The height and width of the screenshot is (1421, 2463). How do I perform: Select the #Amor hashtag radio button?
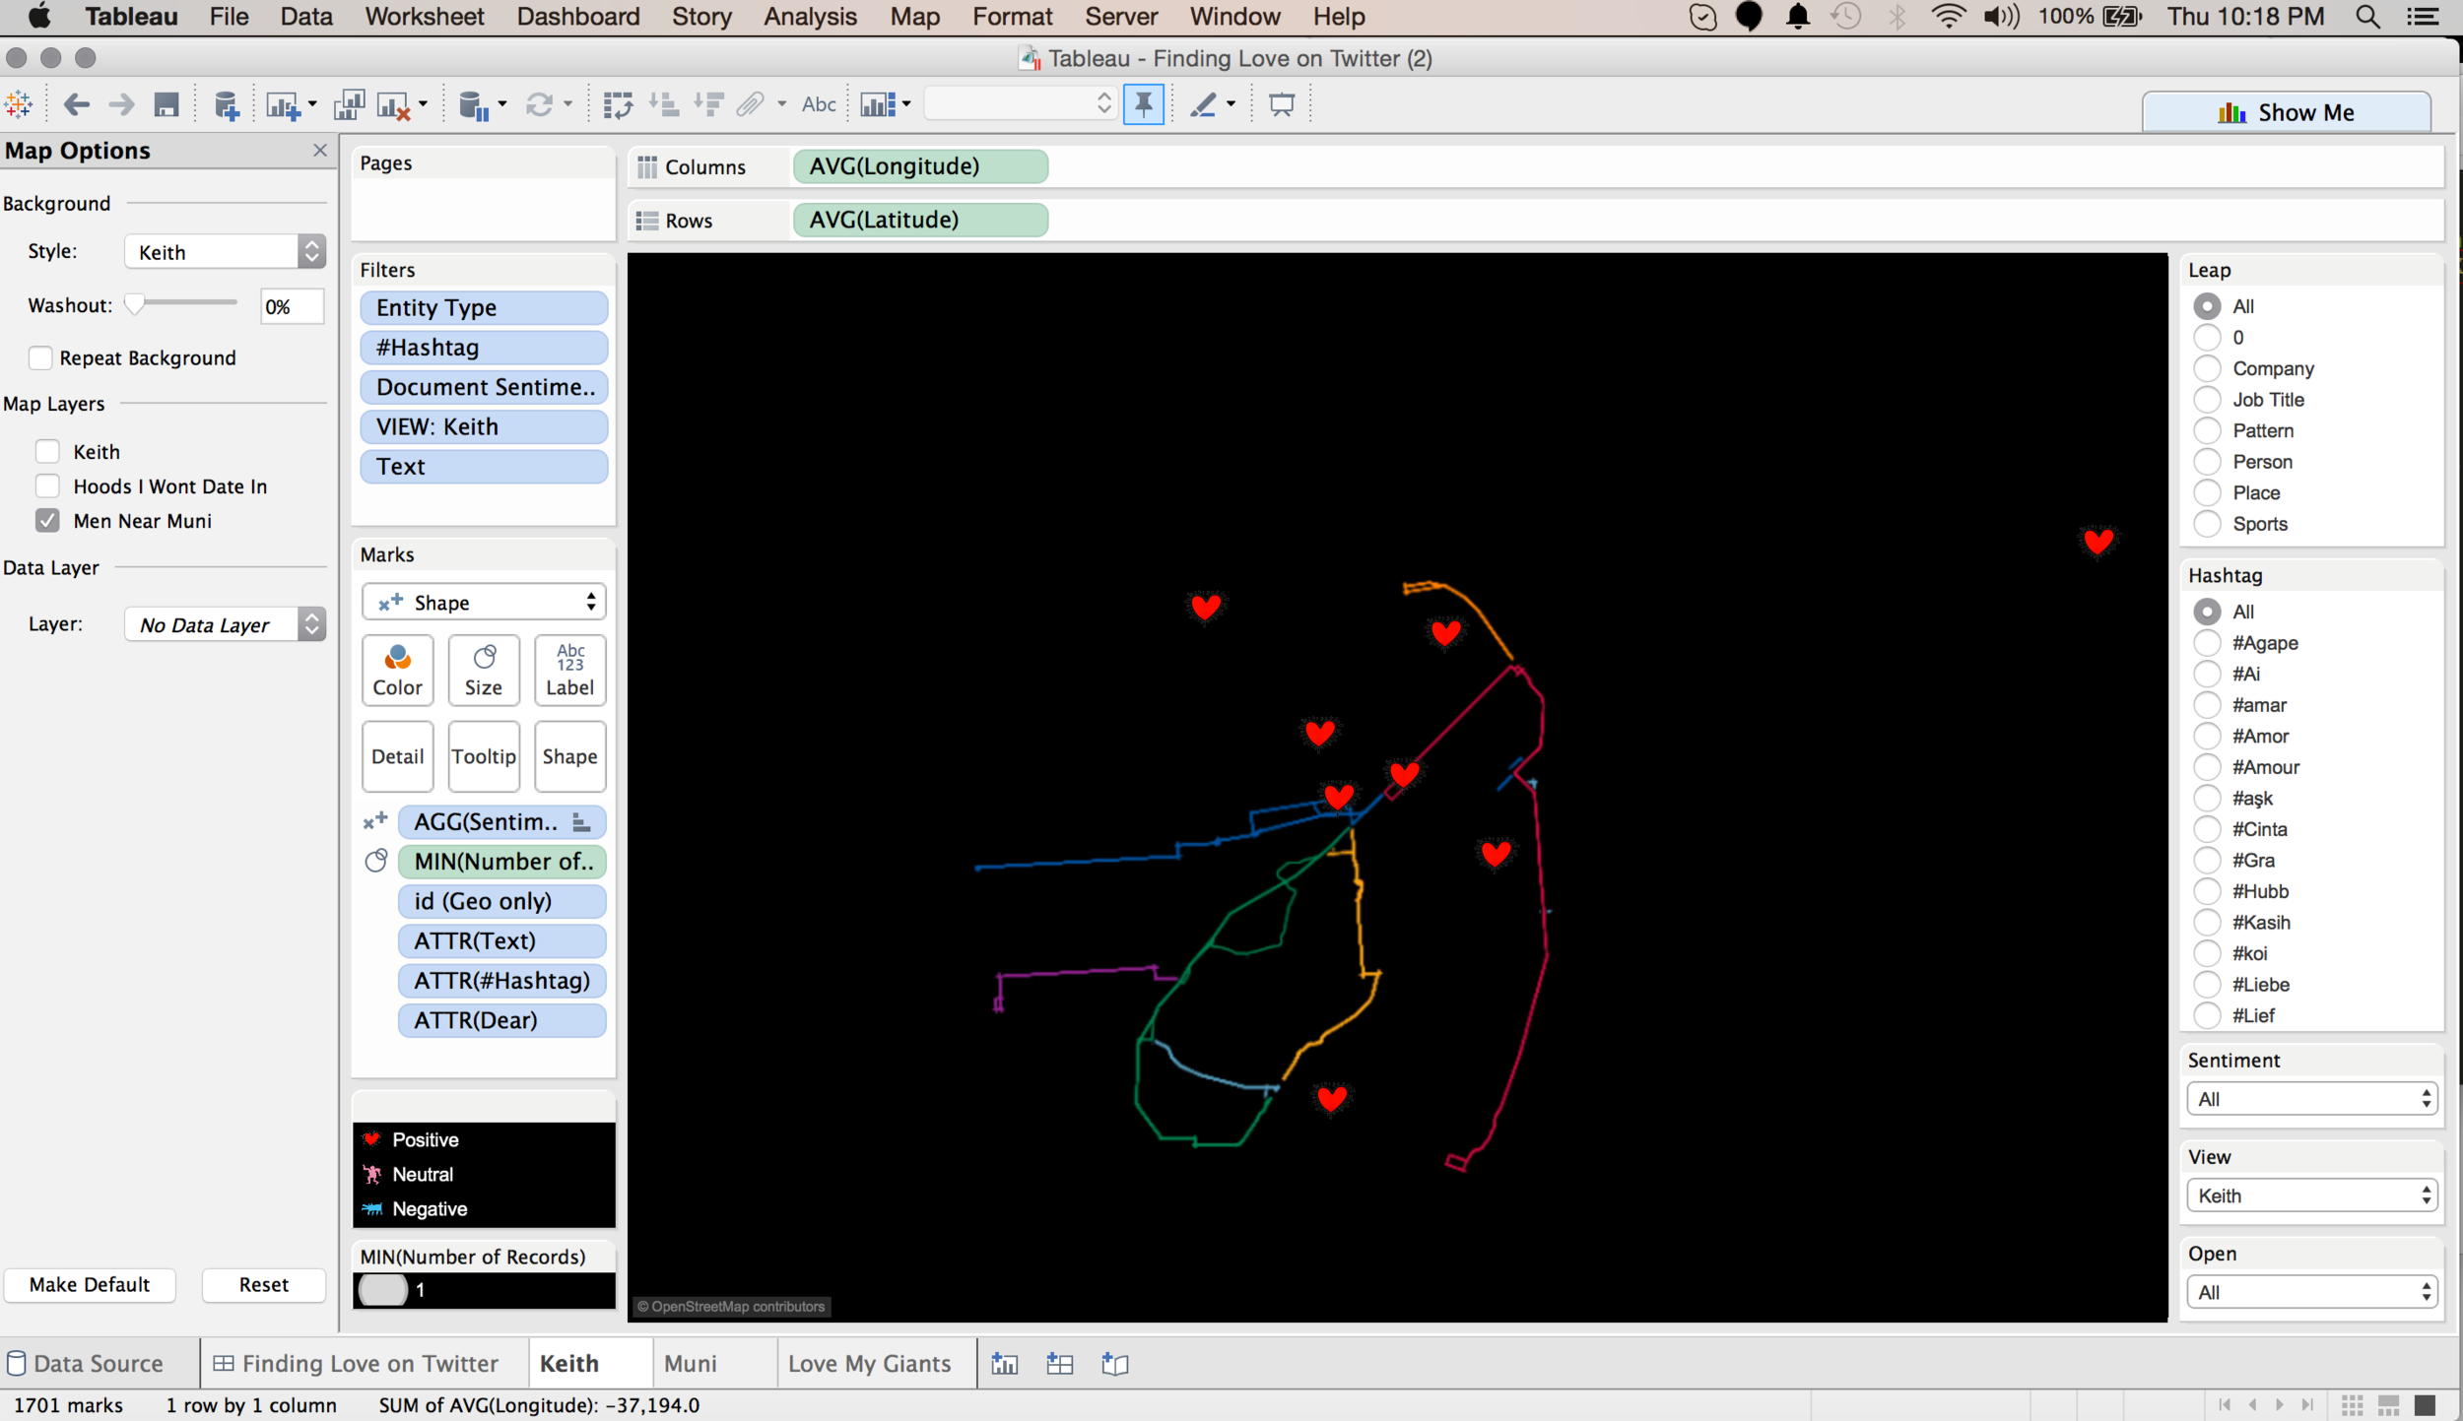tap(2207, 736)
